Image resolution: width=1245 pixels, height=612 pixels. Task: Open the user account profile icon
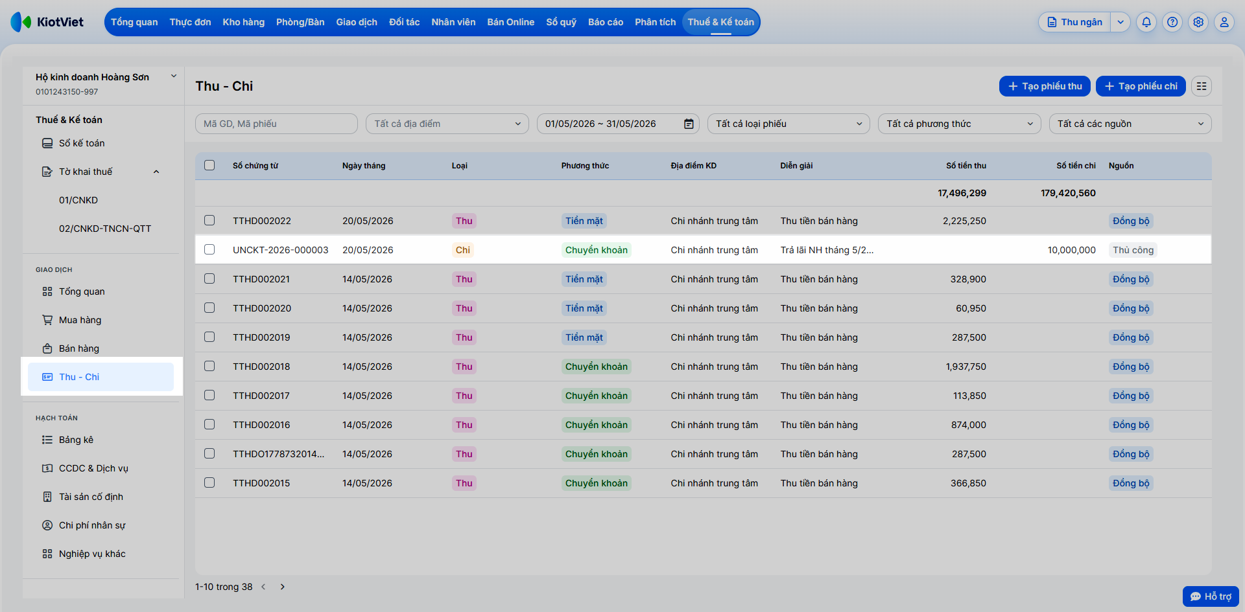[x=1224, y=22]
